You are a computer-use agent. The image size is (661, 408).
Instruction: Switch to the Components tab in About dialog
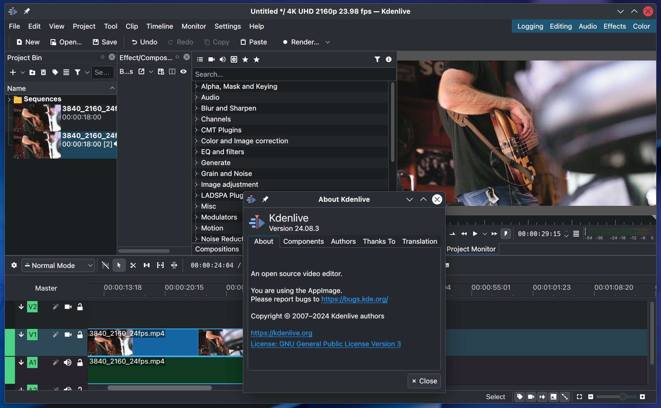[303, 241]
